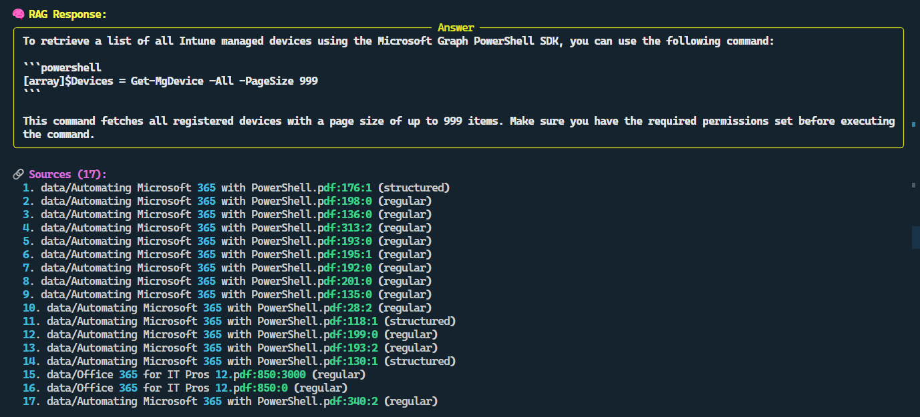Click the brain icon beside RAG Response
This screenshot has width=920, height=417.
[x=18, y=14]
